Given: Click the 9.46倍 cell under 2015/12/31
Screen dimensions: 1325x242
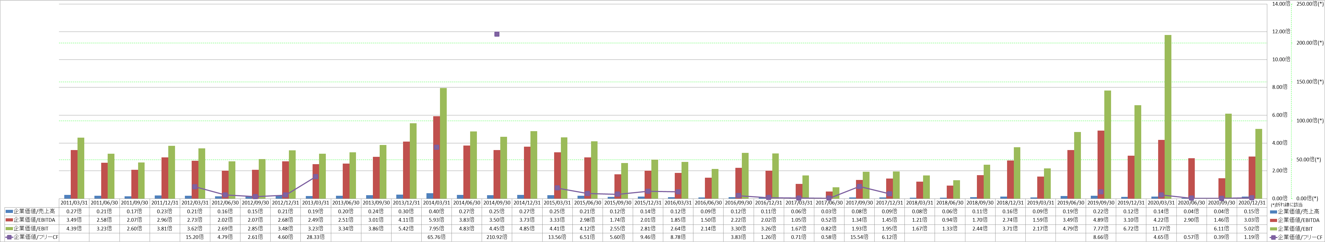Looking at the screenshot, I should (x=648, y=237).
